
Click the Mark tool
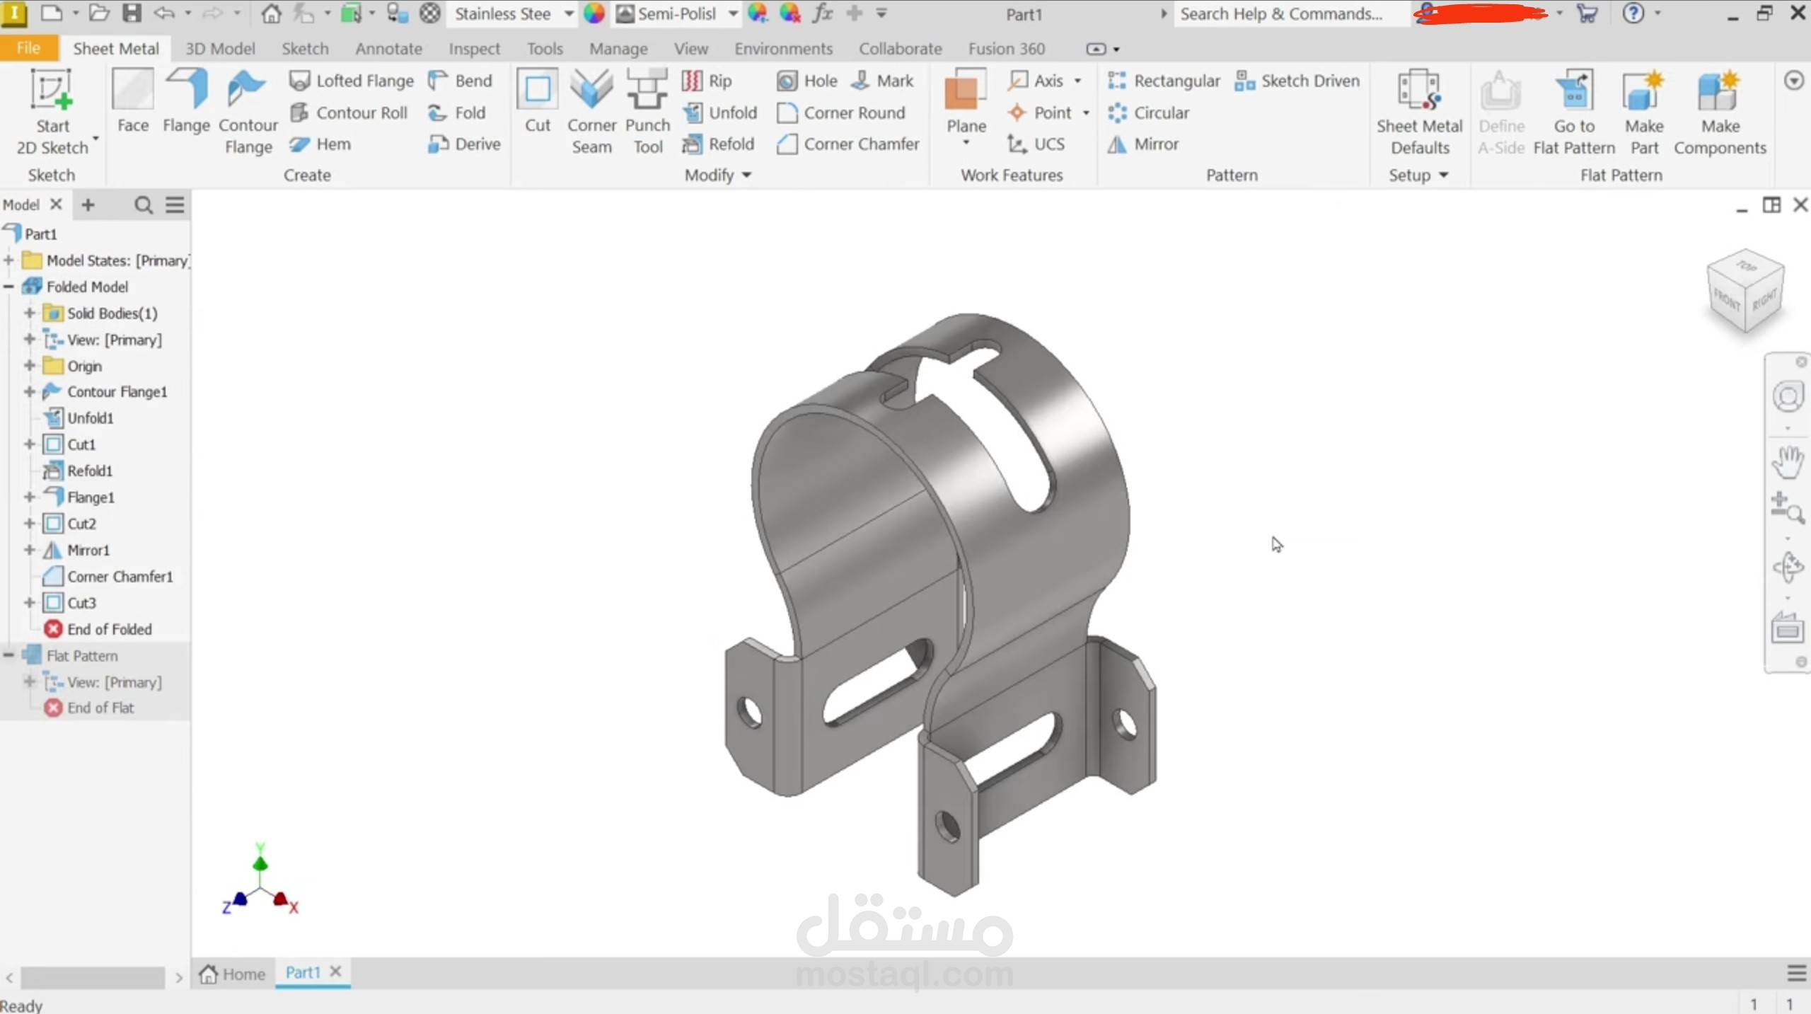pyautogui.click(x=882, y=81)
